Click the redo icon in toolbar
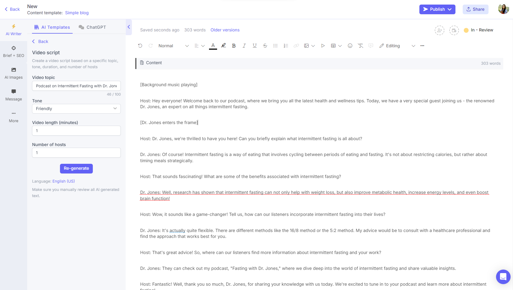513x290 pixels. pyautogui.click(x=151, y=46)
